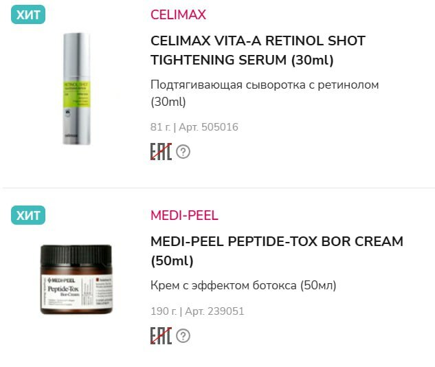The height and width of the screenshot is (367, 435).
Task: Click the 81 г. weight label
Action: (x=160, y=127)
